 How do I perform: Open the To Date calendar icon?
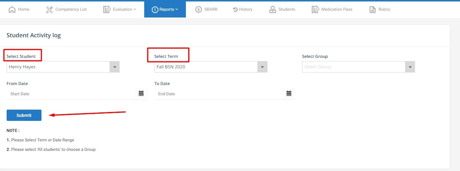[x=289, y=93]
